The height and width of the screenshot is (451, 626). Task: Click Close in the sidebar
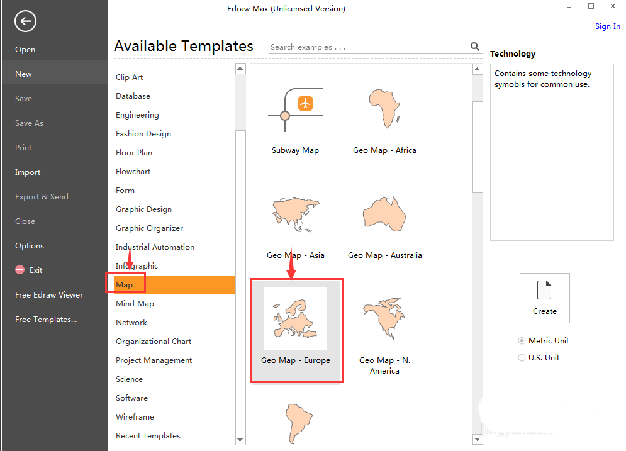pyautogui.click(x=25, y=221)
